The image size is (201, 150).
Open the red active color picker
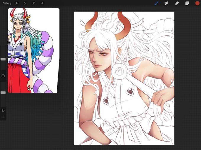coord(197,3)
